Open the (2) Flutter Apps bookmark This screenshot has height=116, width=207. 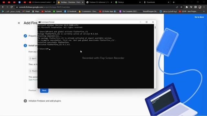tap(108, 12)
